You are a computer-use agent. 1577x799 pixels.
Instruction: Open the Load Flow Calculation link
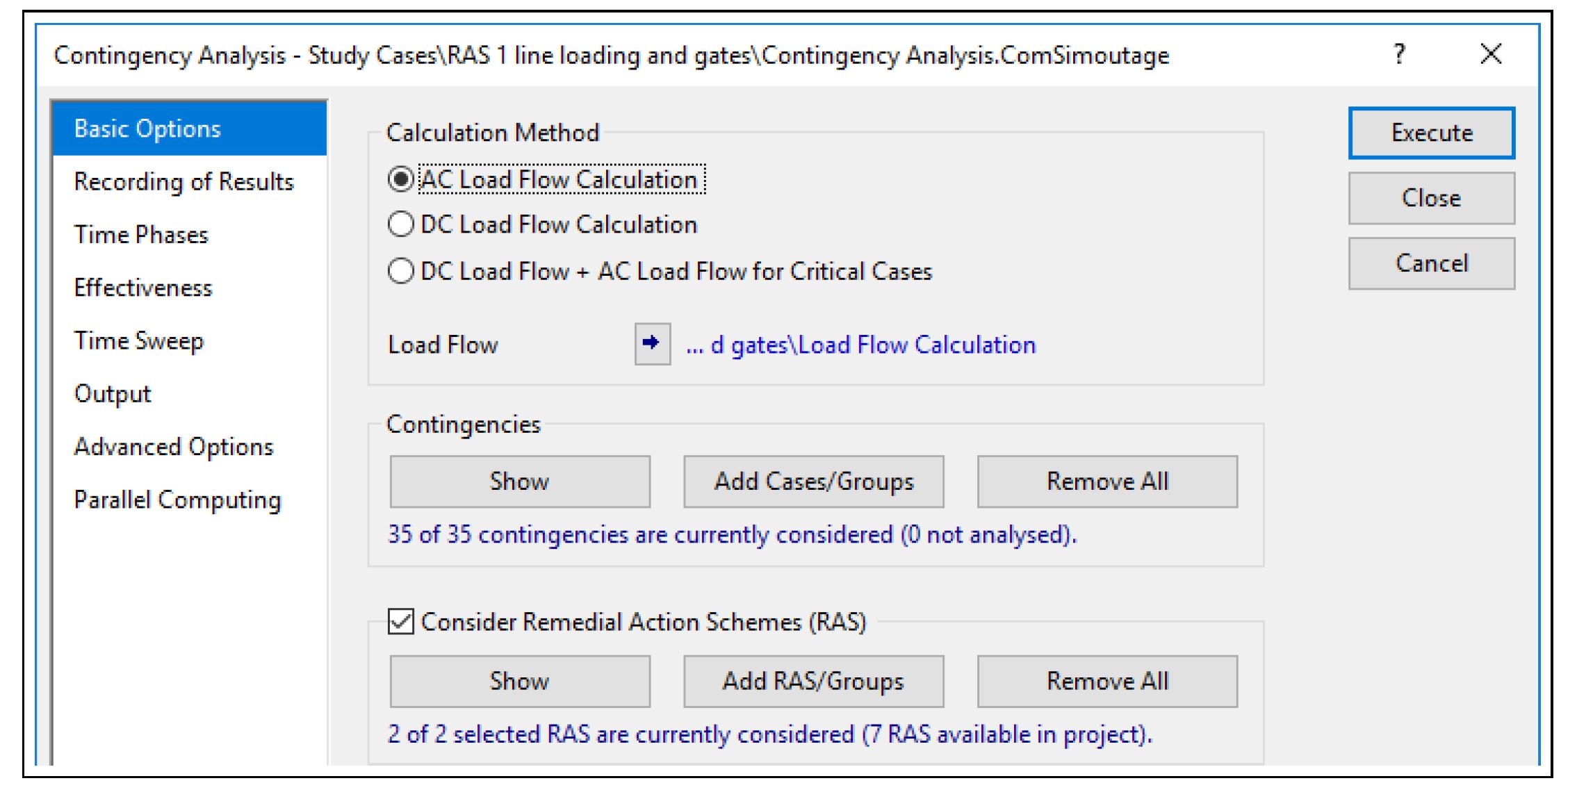pyautogui.click(x=860, y=345)
